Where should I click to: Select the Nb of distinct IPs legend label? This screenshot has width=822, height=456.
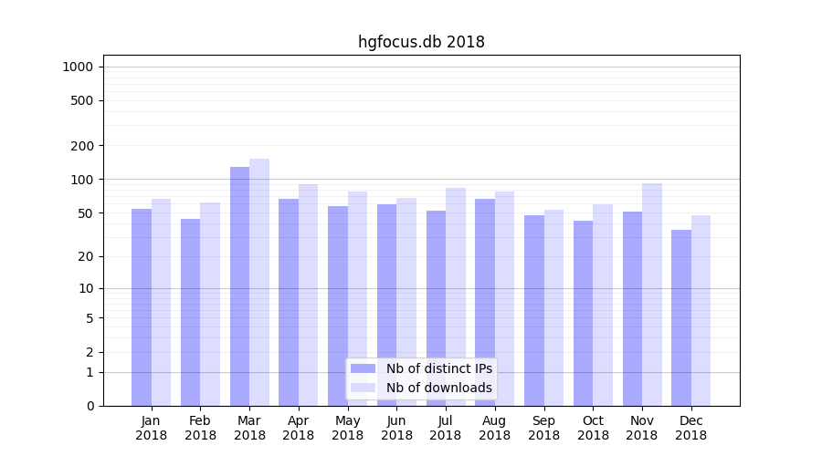(x=438, y=368)
